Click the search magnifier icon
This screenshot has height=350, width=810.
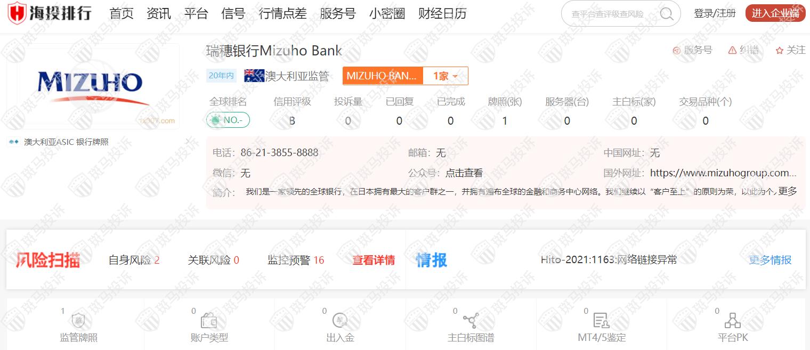(666, 14)
